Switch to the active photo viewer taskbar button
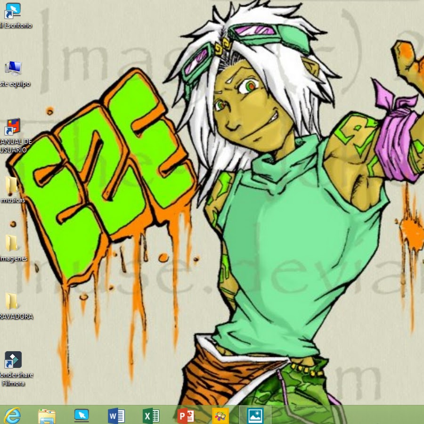 [255, 416]
